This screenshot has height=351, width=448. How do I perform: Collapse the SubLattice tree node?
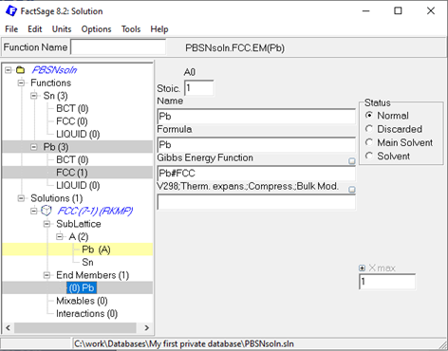[47, 224]
